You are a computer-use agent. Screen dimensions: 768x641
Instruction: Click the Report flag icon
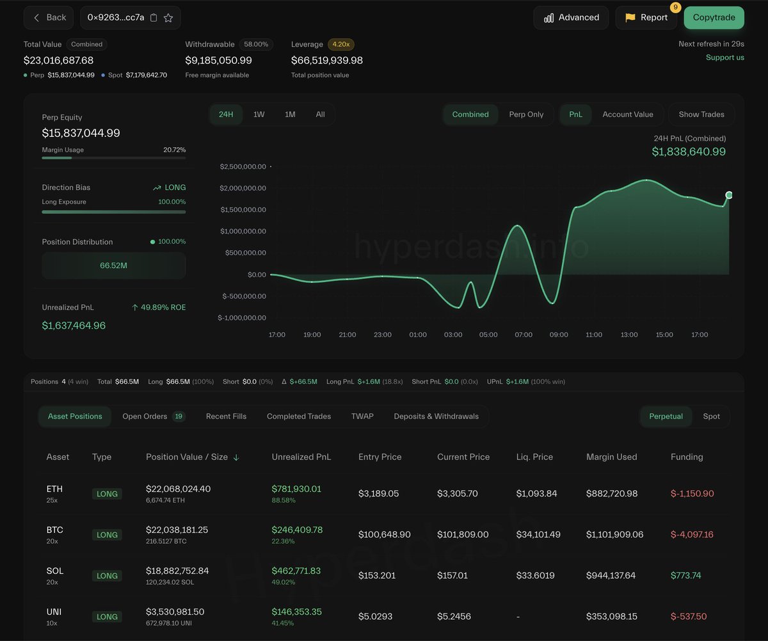coord(630,18)
